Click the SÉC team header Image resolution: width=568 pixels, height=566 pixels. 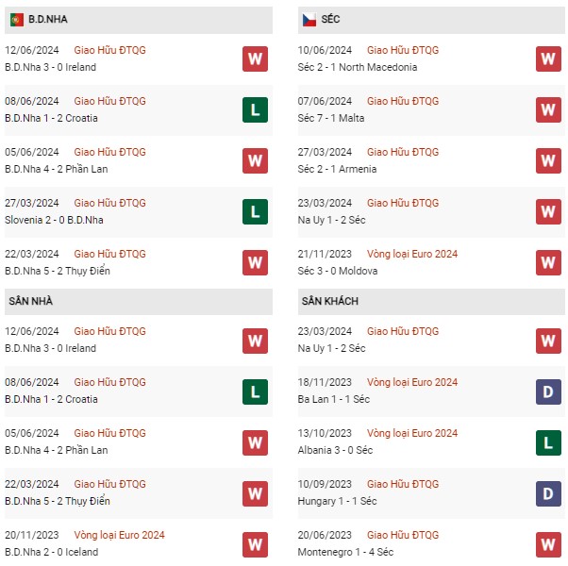pyautogui.click(x=431, y=20)
